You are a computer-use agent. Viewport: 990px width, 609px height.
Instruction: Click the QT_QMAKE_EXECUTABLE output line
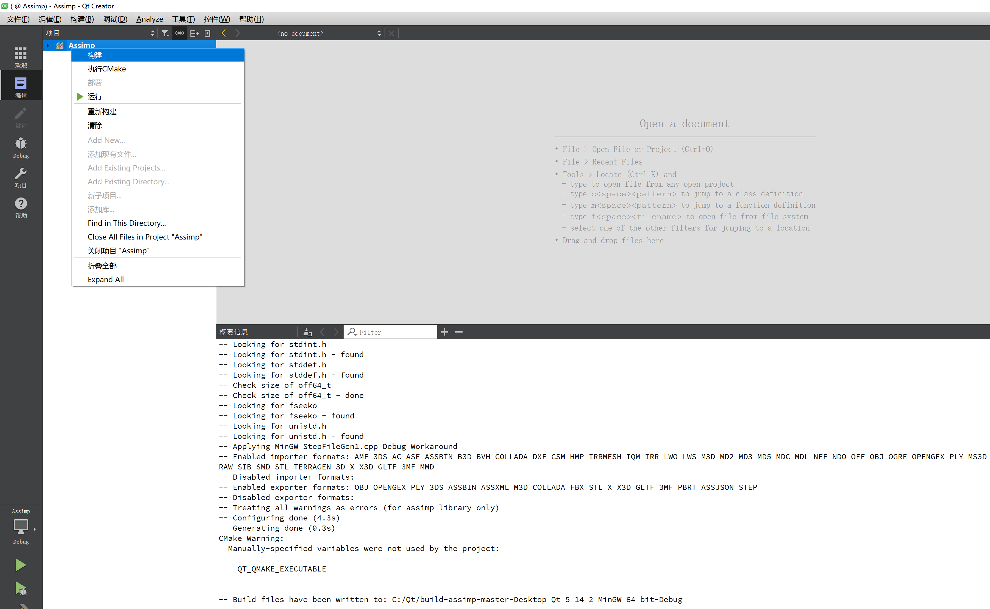click(281, 569)
